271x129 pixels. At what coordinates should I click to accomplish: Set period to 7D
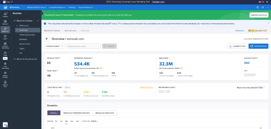[x=56, y=121]
